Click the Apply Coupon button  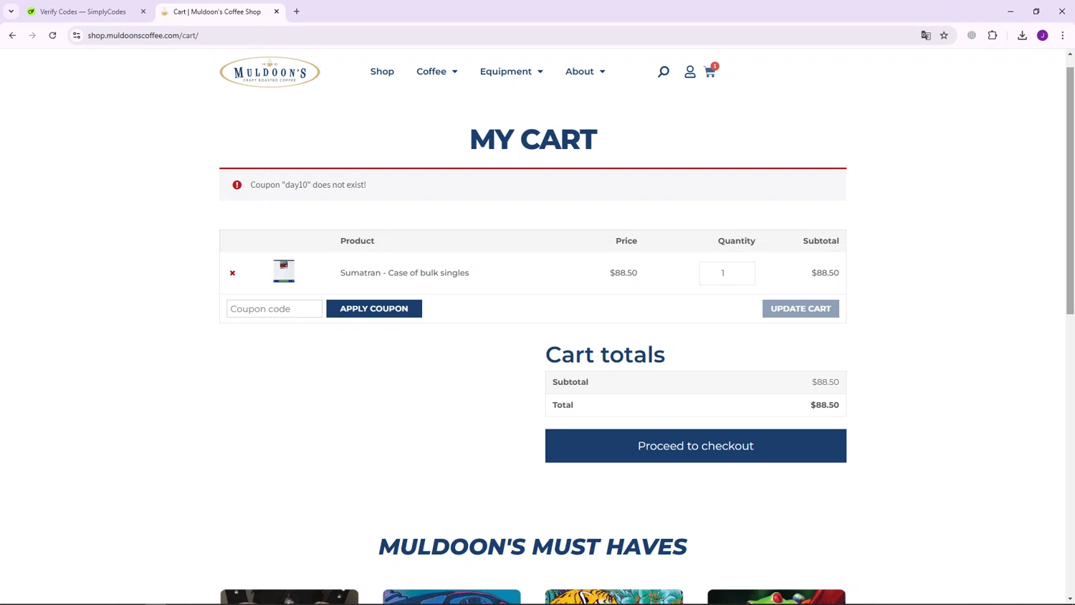(x=374, y=309)
